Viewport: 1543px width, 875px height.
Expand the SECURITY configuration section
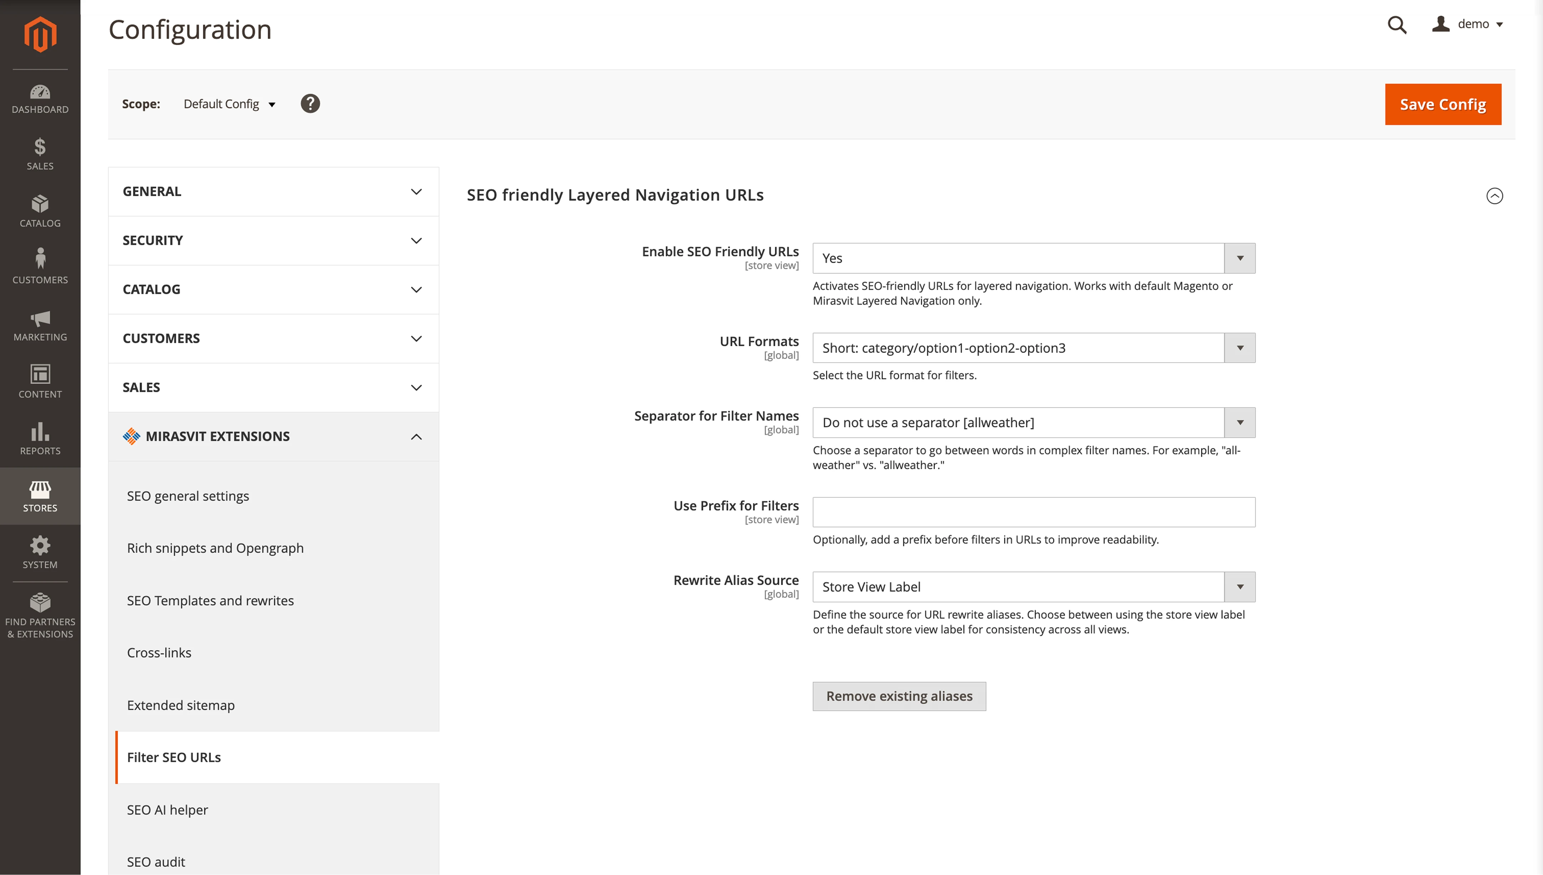(273, 240)
